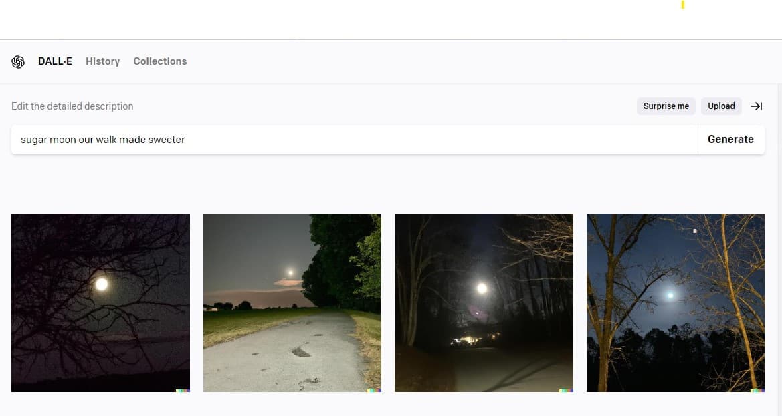Viewport: 782px width, 416px height.
Task: Click color signature on gravel path image
Action: pos(375,391)
